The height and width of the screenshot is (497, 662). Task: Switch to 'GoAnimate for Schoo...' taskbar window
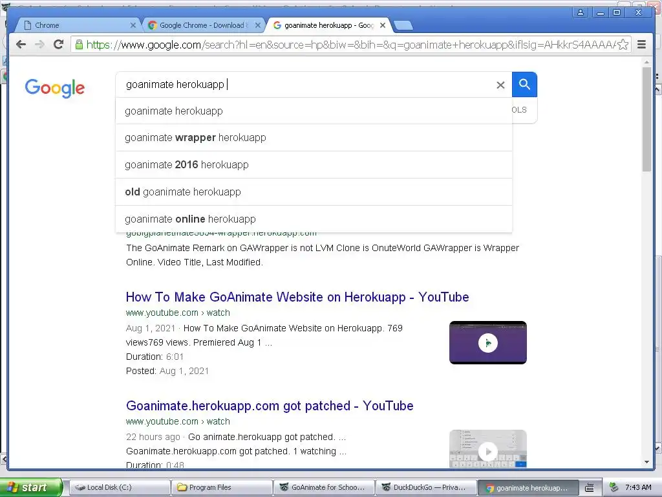coord(325,487)
